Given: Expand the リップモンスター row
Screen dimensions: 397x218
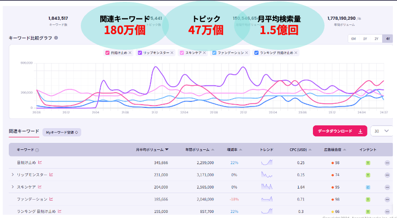Looking at the screenshot, I should coord(12,175).
